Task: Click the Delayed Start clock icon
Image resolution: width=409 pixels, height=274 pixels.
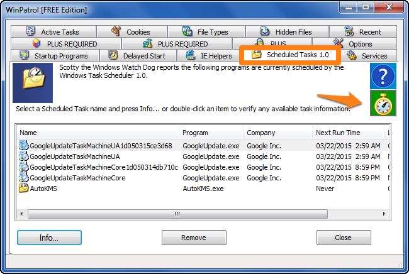Action: (x=113, y=55)
